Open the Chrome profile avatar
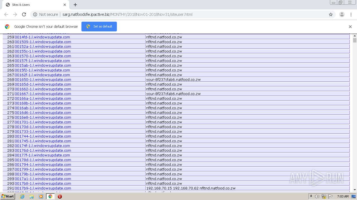This screenshot has height=200, width=357. pos(342,14)
